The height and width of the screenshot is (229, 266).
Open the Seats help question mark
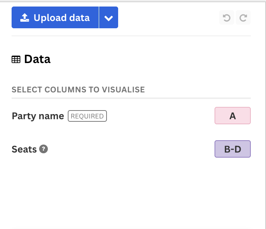pos(43,149)
